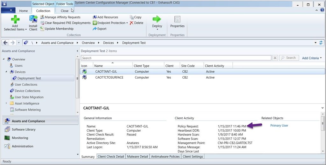326x165 pixels.
Task: Collapse the details pane with the chevron
Action: (322, 108)
